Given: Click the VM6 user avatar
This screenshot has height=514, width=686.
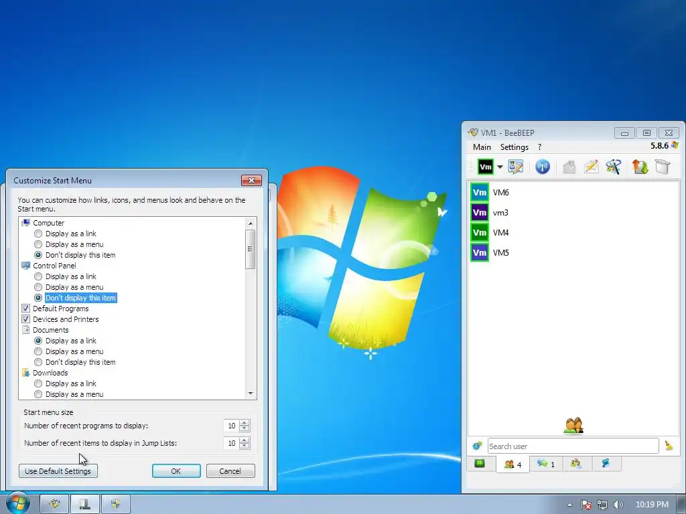Looking at the screenshot, I should [480, 192].
